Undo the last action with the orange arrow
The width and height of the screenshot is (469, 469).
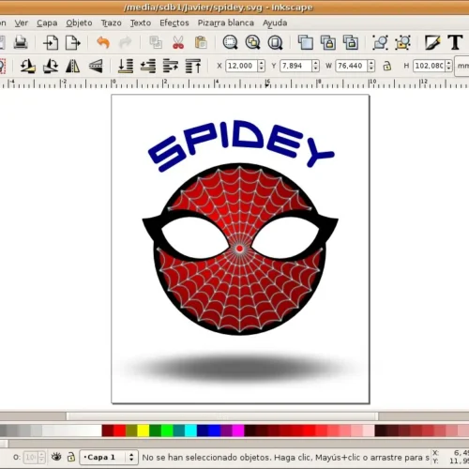(x=103, y=42)
